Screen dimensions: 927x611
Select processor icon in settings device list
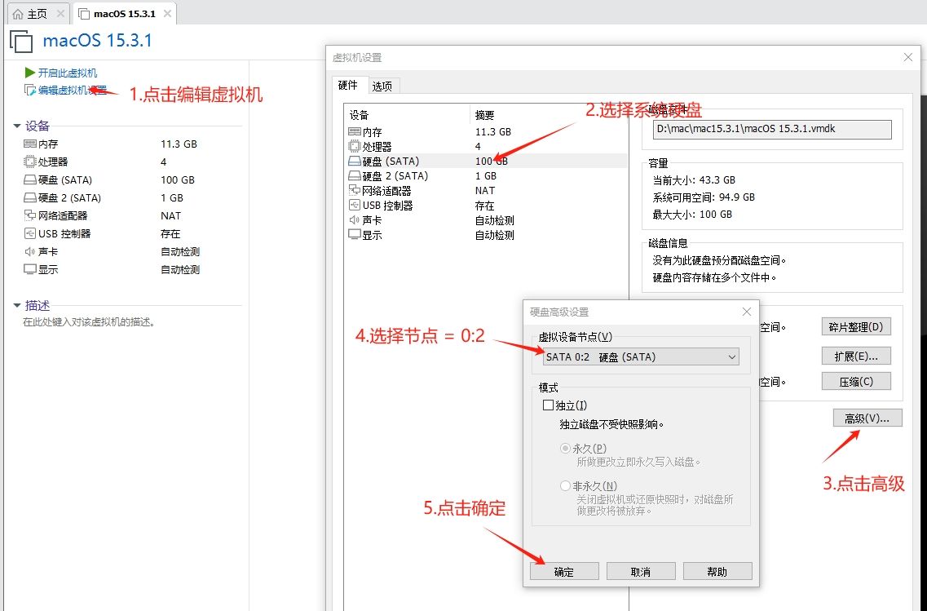click(354, 146)
